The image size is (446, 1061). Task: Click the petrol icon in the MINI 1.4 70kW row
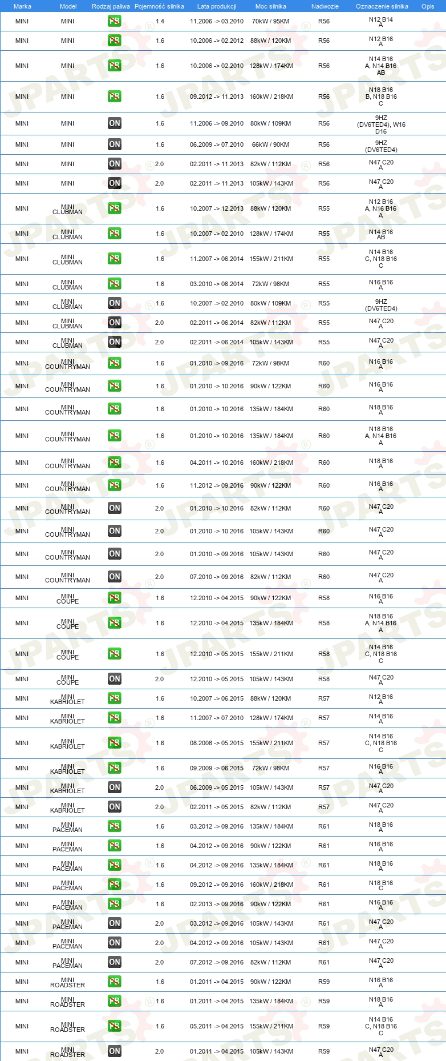[x=115, y=21]
